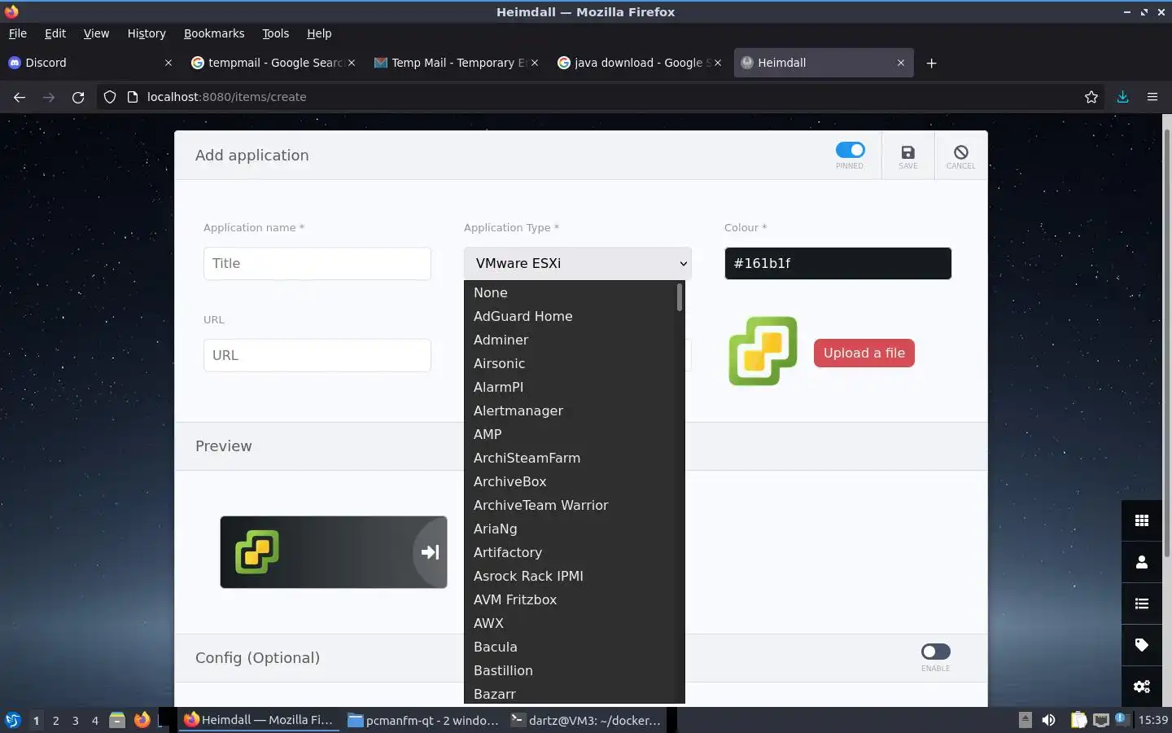Choose ArchiveBox from the list
Viewport: 1172px width, 733px height.
pos(570,481)
